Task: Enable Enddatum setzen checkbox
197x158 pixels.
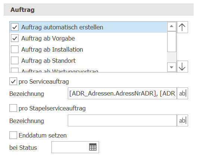Action: [x=13, y=135]
